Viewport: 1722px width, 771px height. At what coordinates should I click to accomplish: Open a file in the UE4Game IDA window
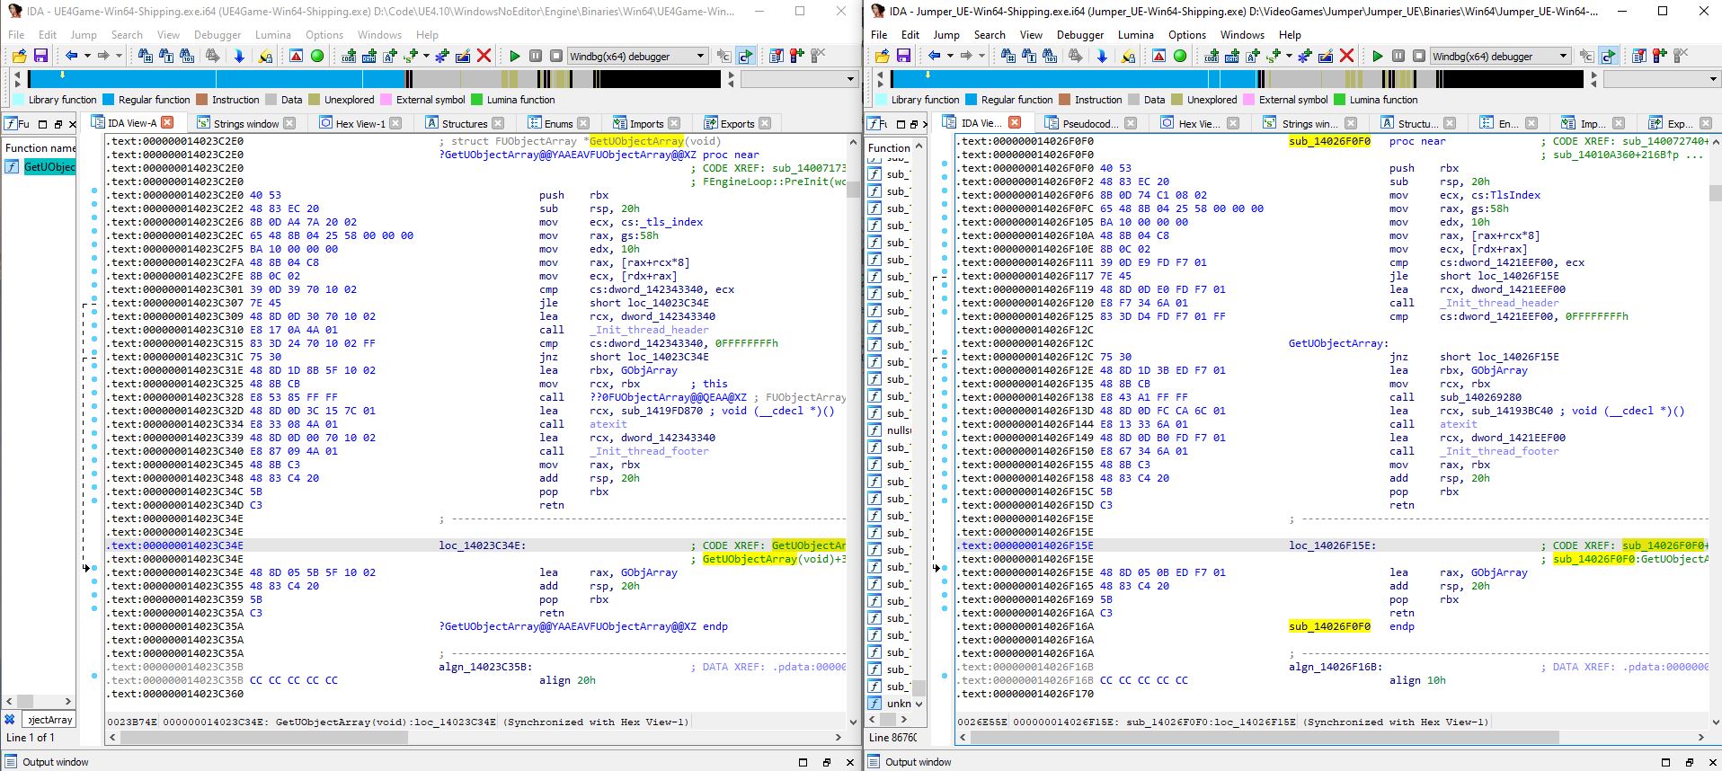[x=20, y=56]
